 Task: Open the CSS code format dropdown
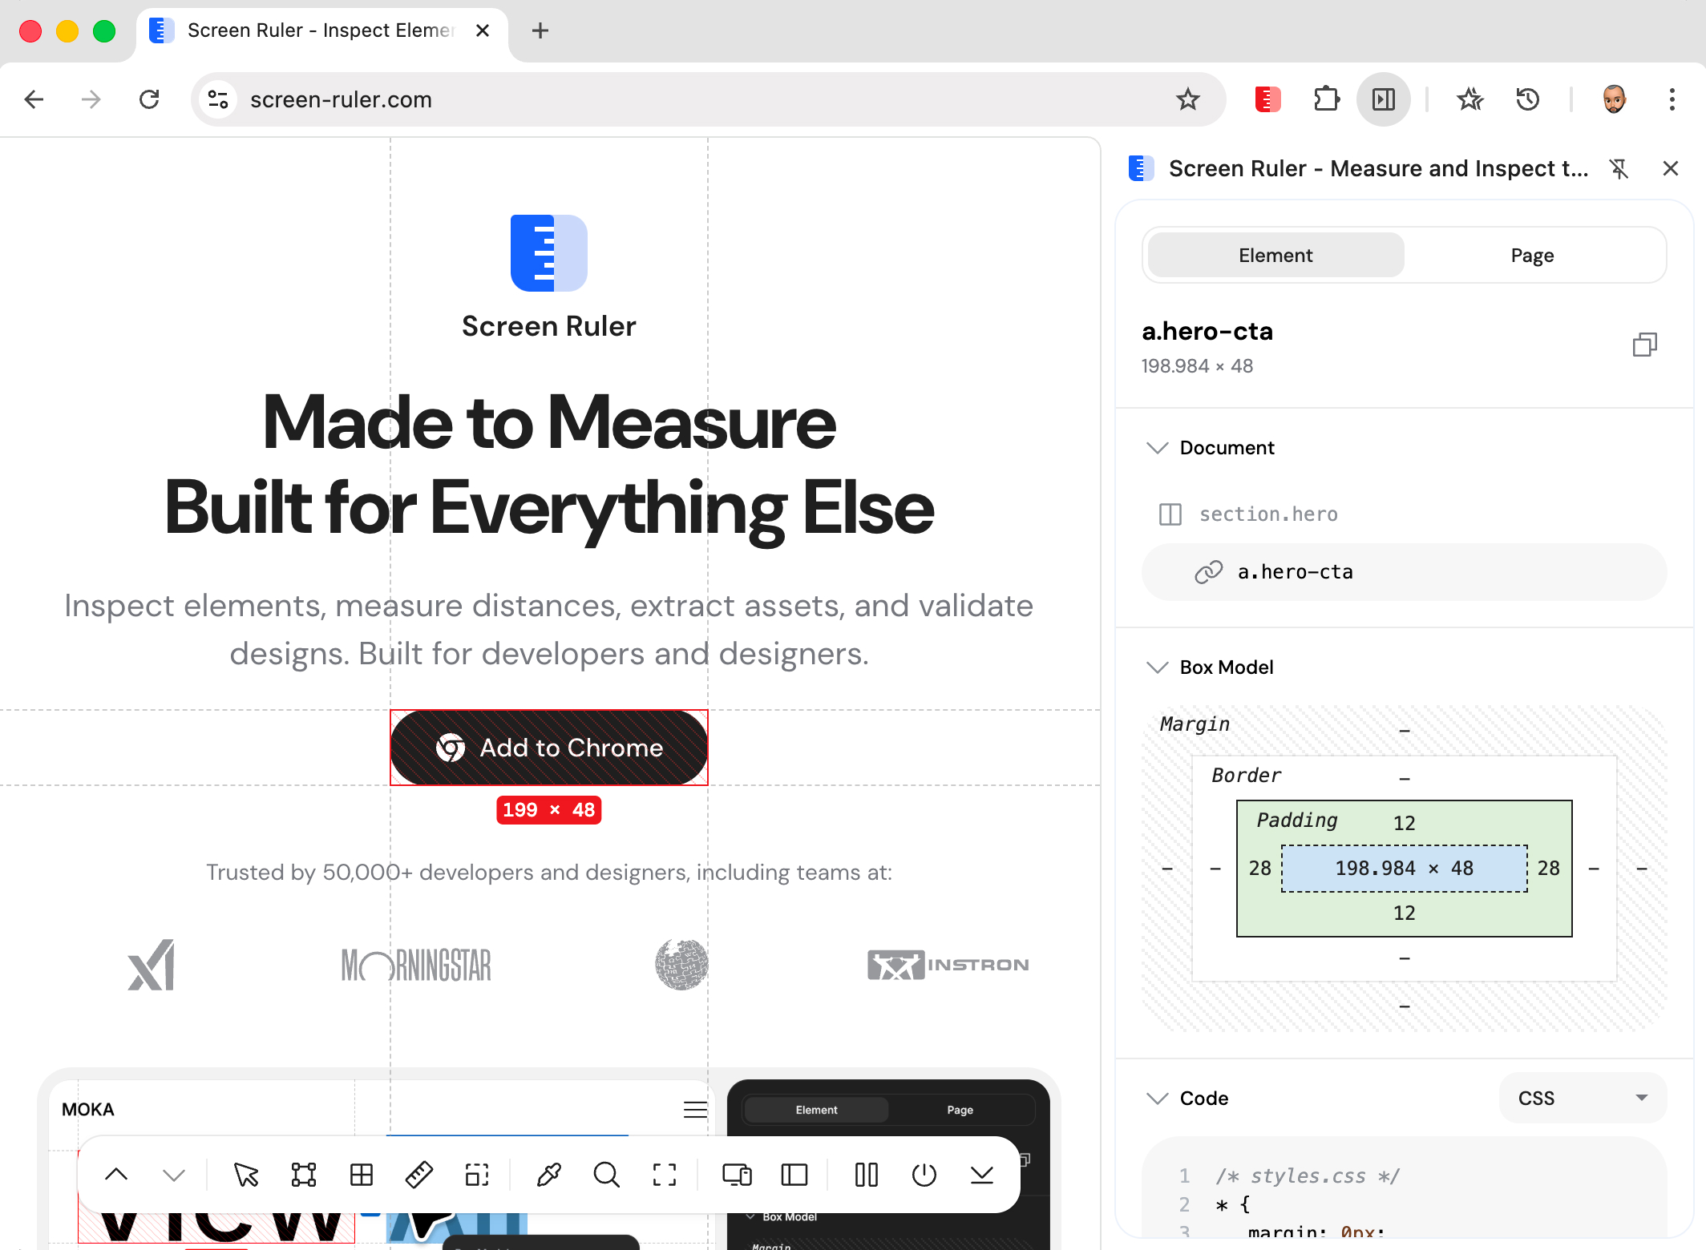tap(1583, 1098)
